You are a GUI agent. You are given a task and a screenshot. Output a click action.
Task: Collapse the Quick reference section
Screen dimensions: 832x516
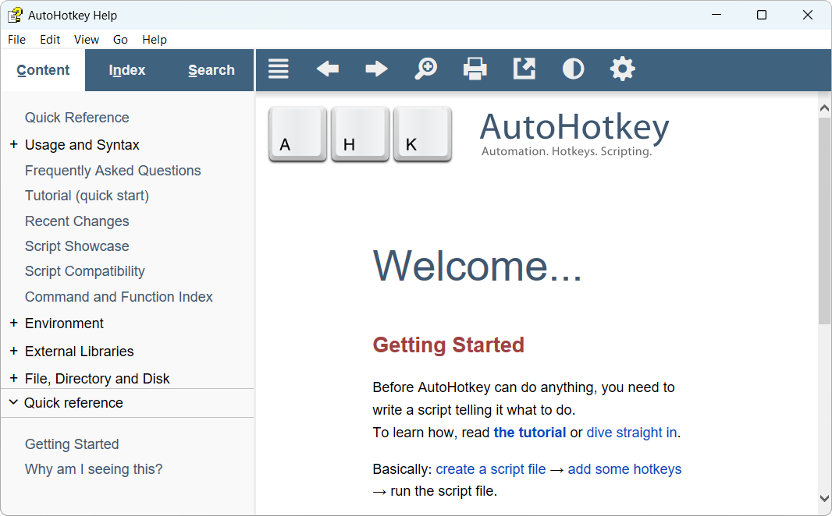14,403
